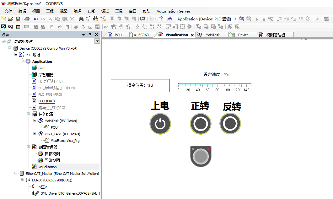Close the Visualization tab
The image size is (333, 199).
(192, 35)
